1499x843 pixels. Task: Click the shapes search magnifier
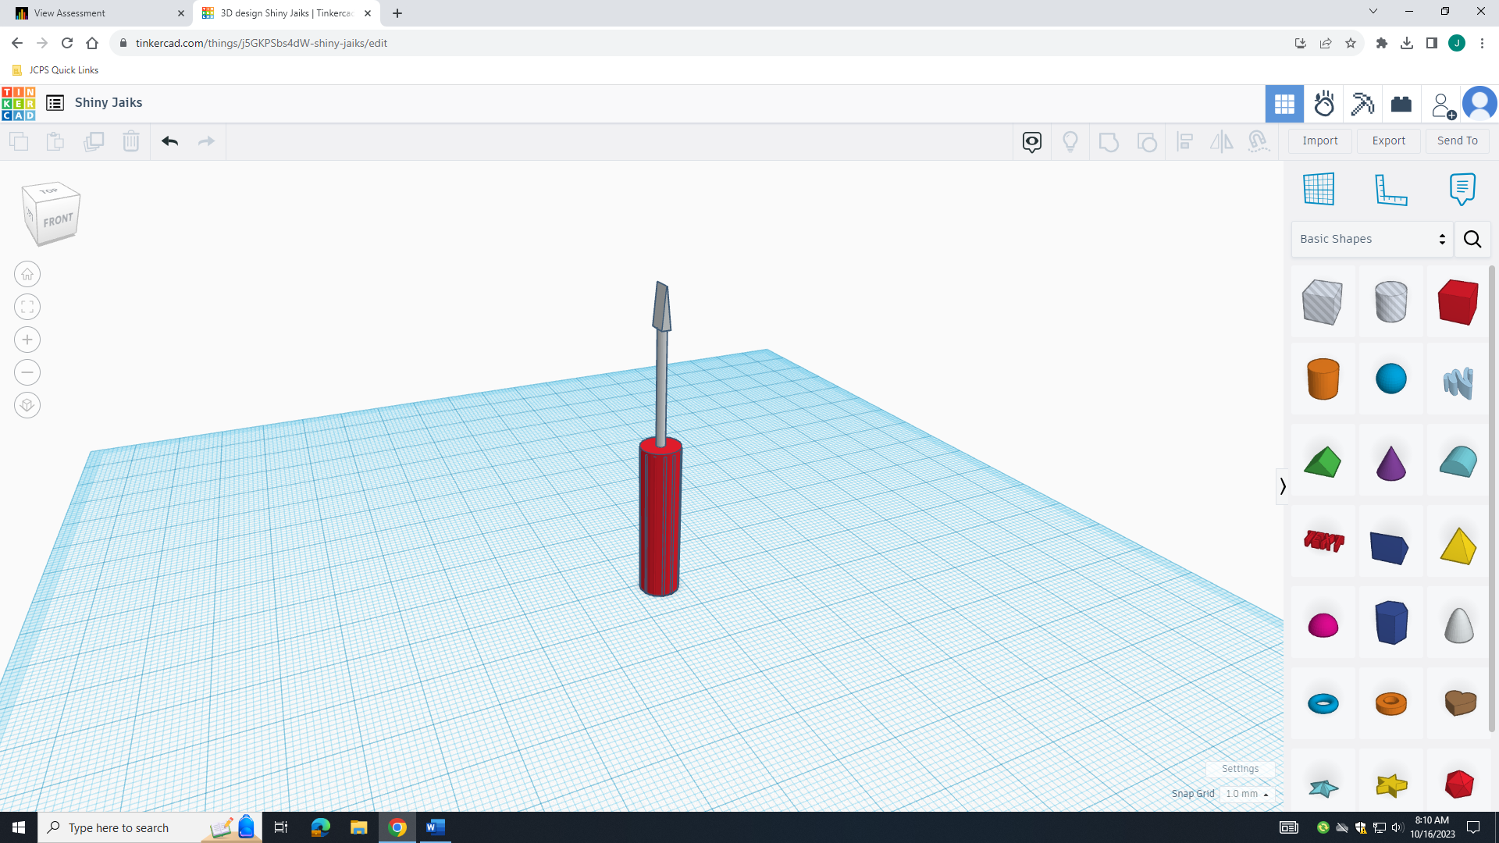(x=1472, y=239)
